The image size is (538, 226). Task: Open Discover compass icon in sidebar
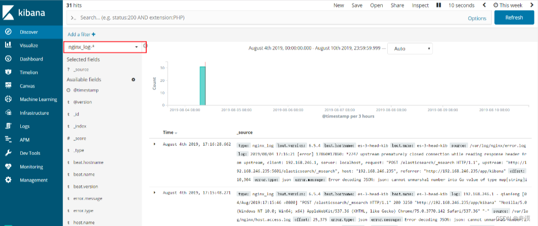pos(8,32)
